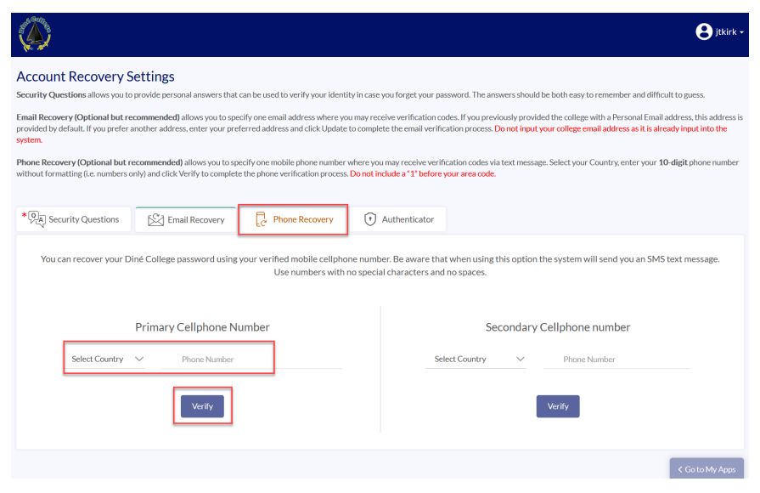Screen dimensions: 760x493
Task: Switch to the Security Questions tab
Action: click(74, 219)
